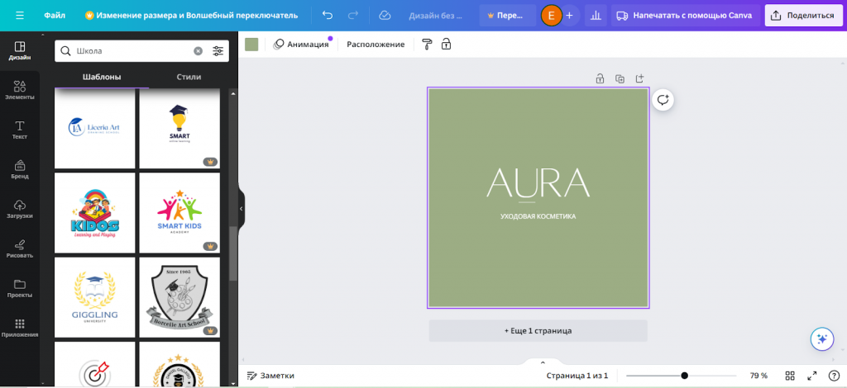Open the Проекты sidebar panel
847x388 pixels.
(20, 288)
